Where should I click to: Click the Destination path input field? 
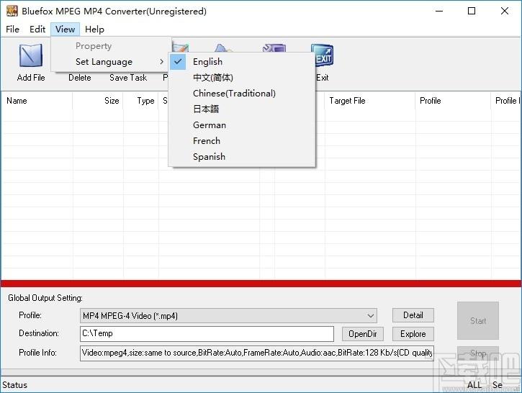[207, 334]
